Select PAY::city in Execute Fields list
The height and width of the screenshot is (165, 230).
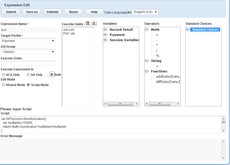69,34
